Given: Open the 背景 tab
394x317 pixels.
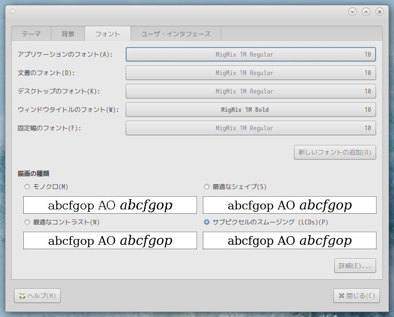Looking at the screenshot, I should [x=68, y=34].
